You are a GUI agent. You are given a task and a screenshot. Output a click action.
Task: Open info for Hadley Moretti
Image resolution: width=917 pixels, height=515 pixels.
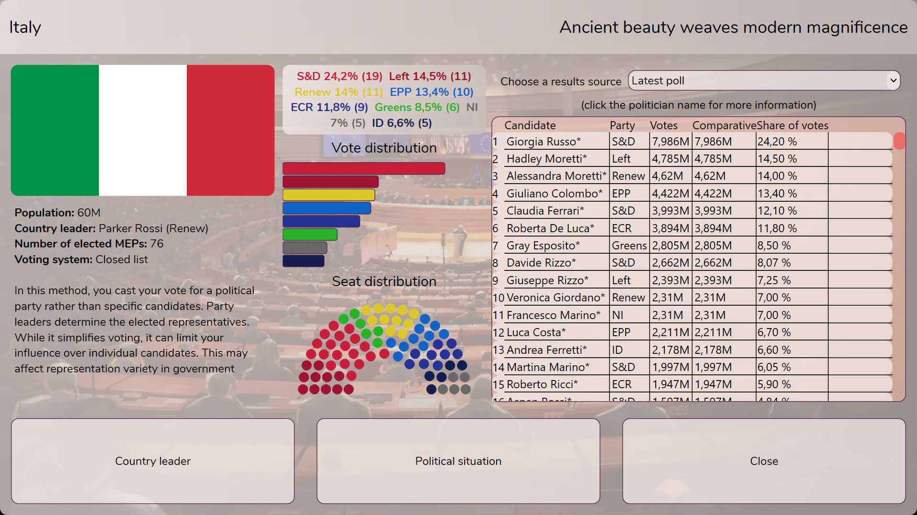click(x=546, y=159)
